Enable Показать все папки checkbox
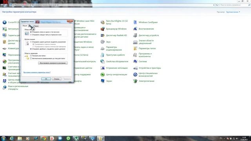This screenshot has width=251, height=141. pos(31,56)
